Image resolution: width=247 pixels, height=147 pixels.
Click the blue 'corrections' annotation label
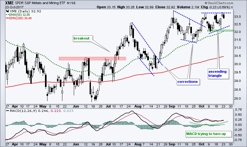187,82
